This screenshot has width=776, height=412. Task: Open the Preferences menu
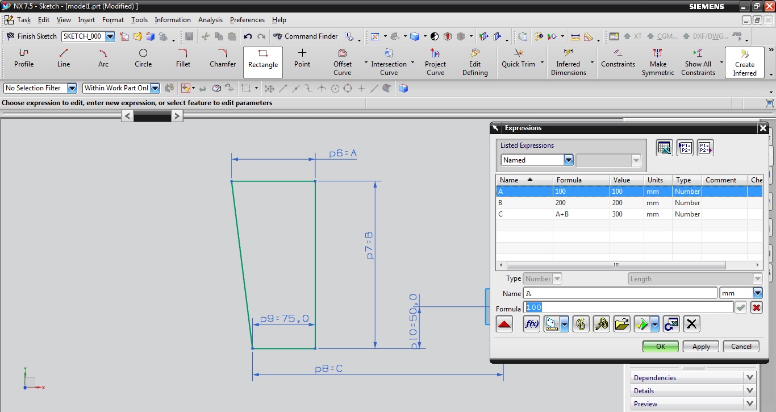[247, 20]
